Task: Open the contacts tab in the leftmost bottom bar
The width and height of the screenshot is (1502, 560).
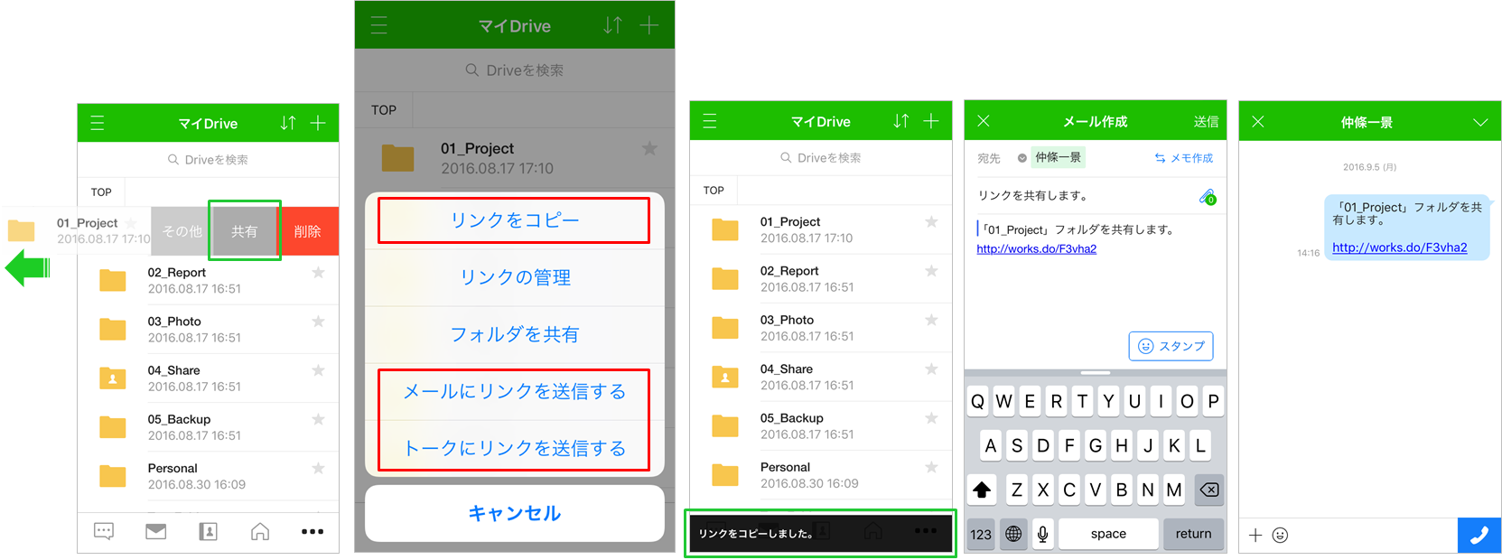Action: tap(208, 531)
